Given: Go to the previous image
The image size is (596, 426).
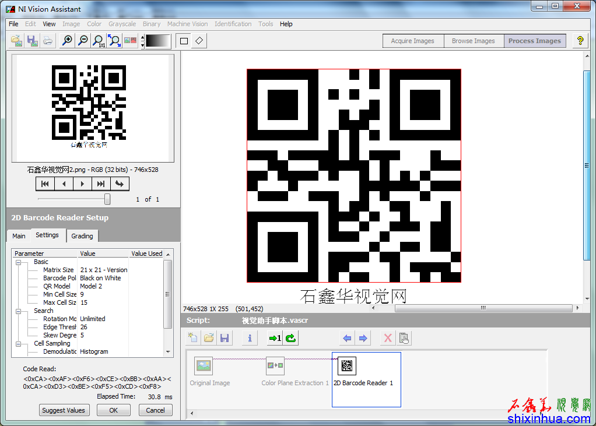Looking at the screenshot, I should (x=64, y=184).
